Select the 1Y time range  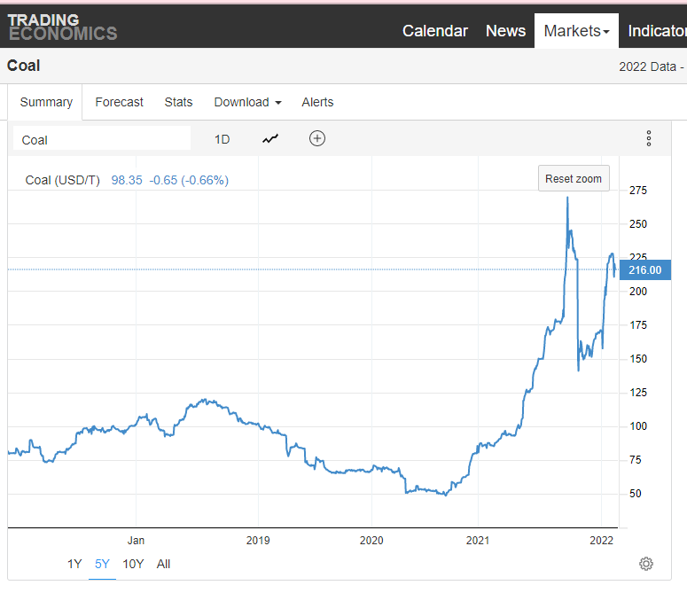(x=74, y=564)
